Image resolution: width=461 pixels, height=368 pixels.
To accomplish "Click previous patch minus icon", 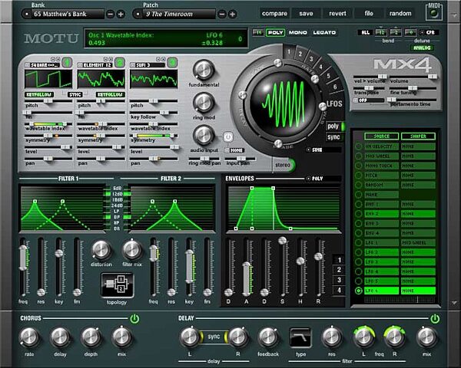I will [x=222, y=14].
